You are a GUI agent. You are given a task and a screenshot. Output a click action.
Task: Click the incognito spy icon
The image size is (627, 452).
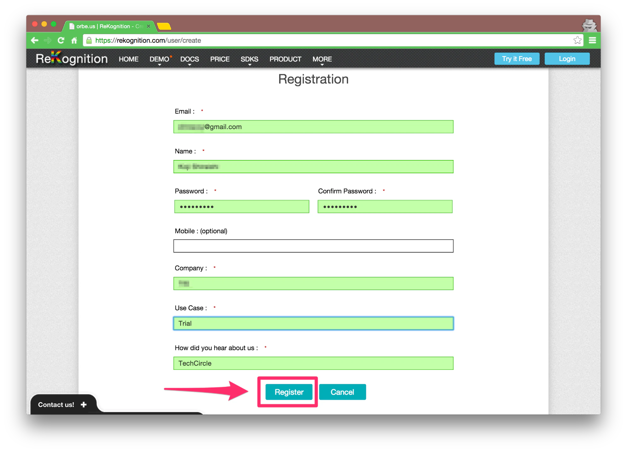589,25
